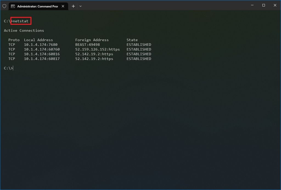
Task: Expand the new tab profile dropdown arrow
Action: coord(80,6)
